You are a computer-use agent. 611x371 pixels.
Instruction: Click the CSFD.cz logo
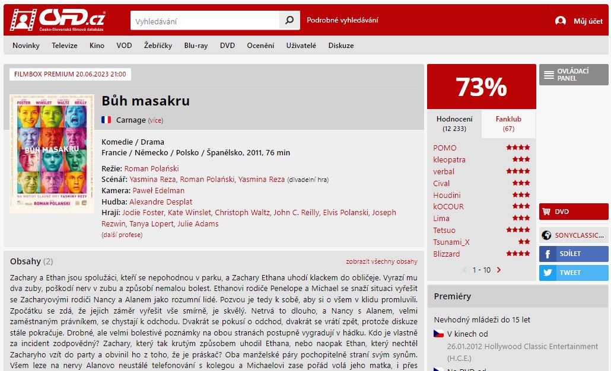pyautogui.click(x=58, y=20)
